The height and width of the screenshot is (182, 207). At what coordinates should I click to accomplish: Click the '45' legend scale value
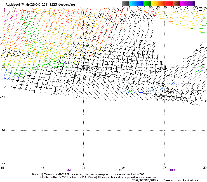[187, 8]
